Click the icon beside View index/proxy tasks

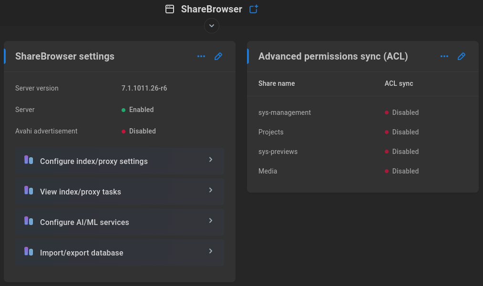click(x=29, y=190)
